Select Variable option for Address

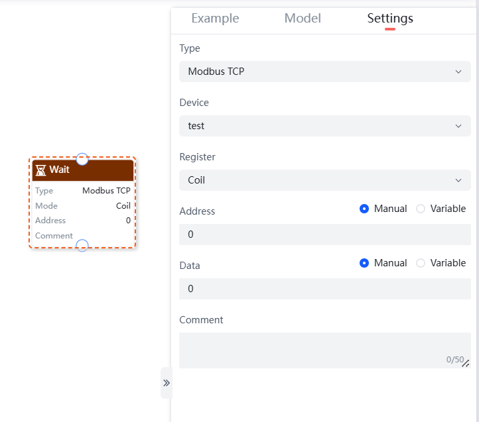click(x=421, y=209)
